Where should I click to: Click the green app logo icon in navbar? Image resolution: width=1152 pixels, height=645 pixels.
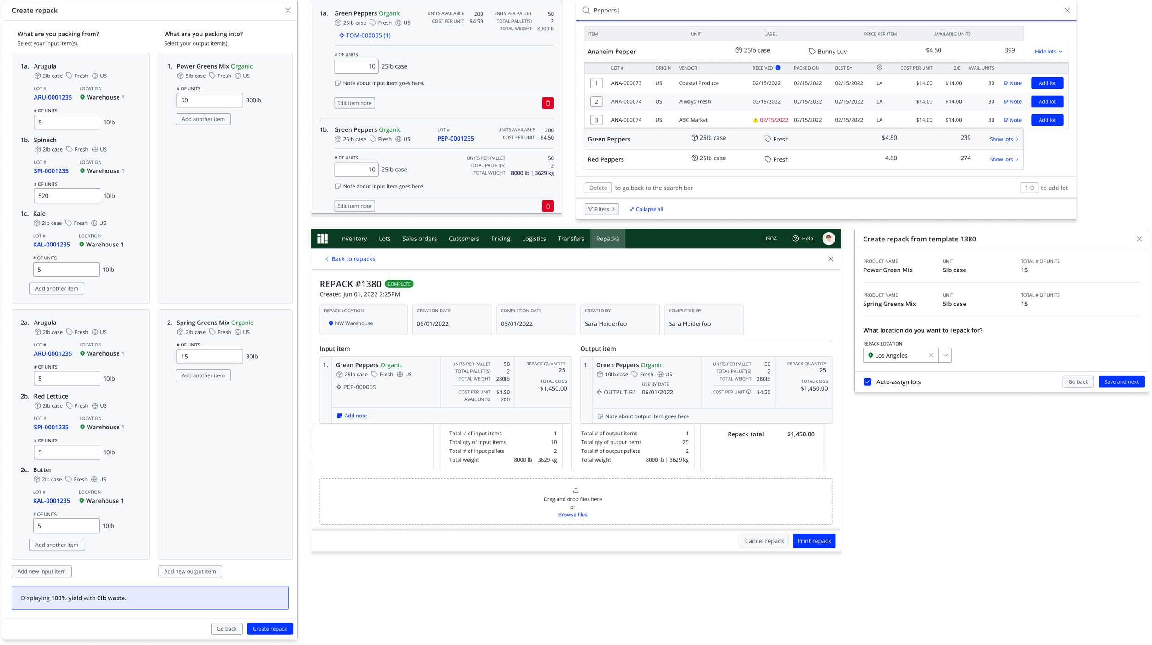[323, 239]
